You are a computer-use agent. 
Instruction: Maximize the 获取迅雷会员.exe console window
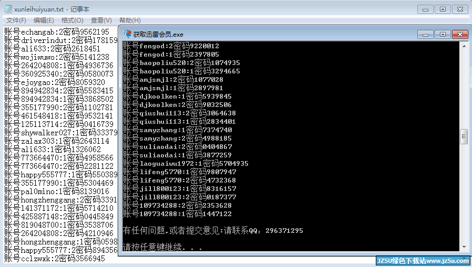443,35
